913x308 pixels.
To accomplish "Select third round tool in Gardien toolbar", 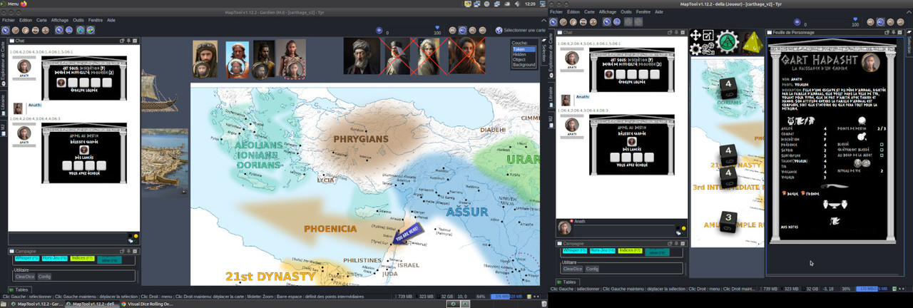I will (25, 30).
